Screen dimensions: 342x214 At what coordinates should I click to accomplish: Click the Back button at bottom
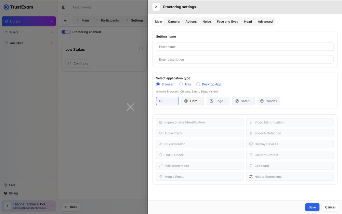click(x=71, y=207)
